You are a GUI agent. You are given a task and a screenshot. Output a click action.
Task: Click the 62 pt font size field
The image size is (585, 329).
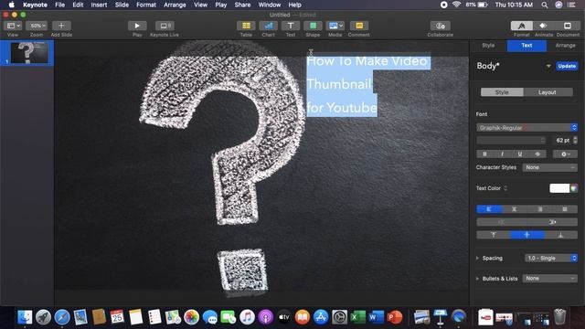(x=562, y=140)
